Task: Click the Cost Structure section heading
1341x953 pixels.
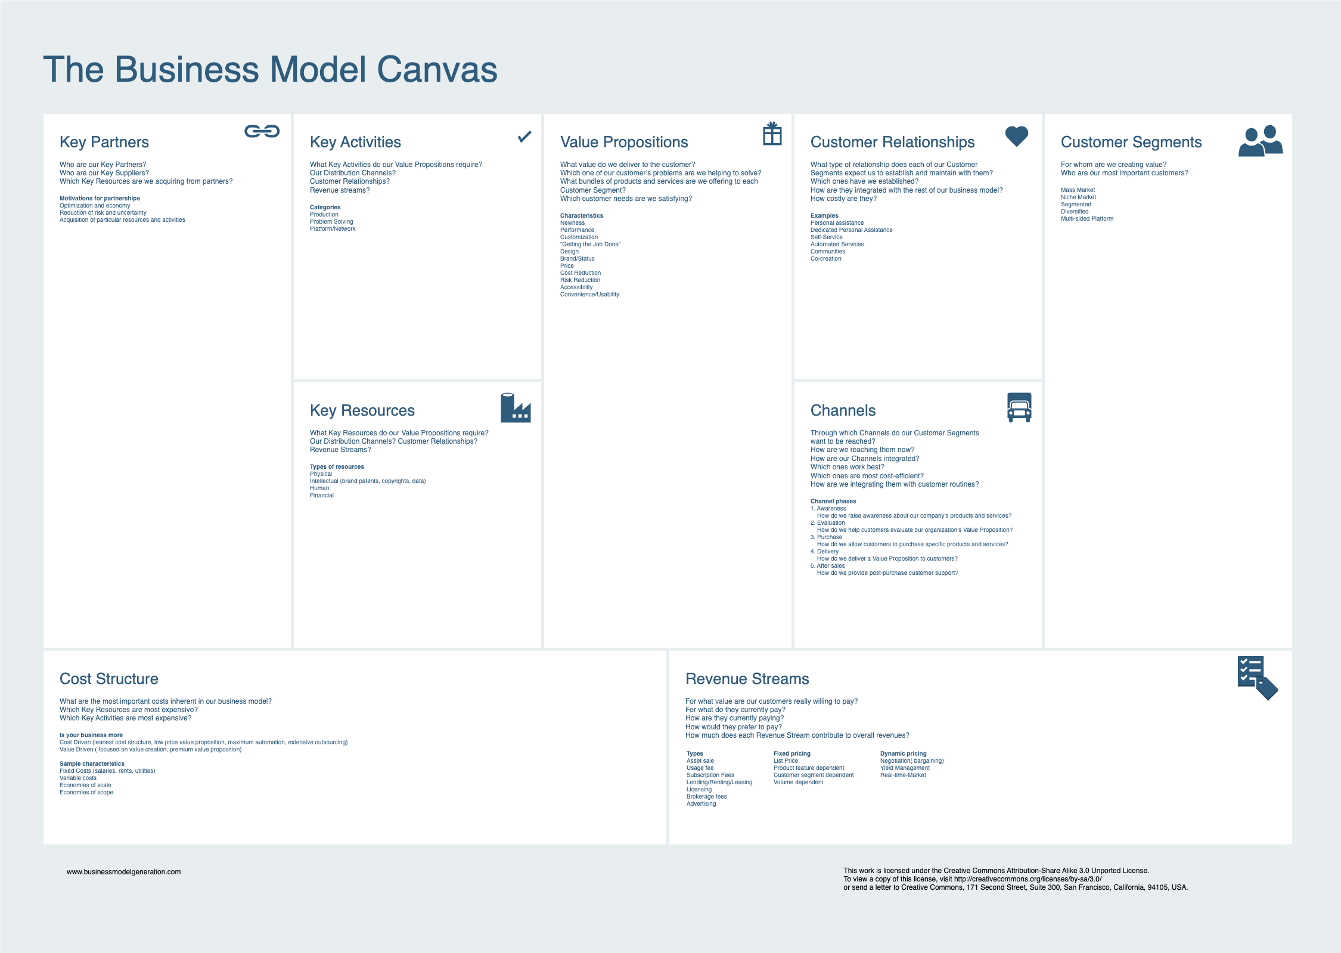Action: tap(108, 679)
